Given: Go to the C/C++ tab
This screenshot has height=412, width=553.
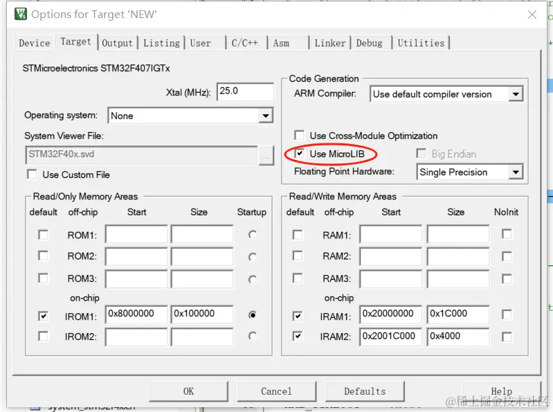Looking at the screenshot, I should coord(246,43).
